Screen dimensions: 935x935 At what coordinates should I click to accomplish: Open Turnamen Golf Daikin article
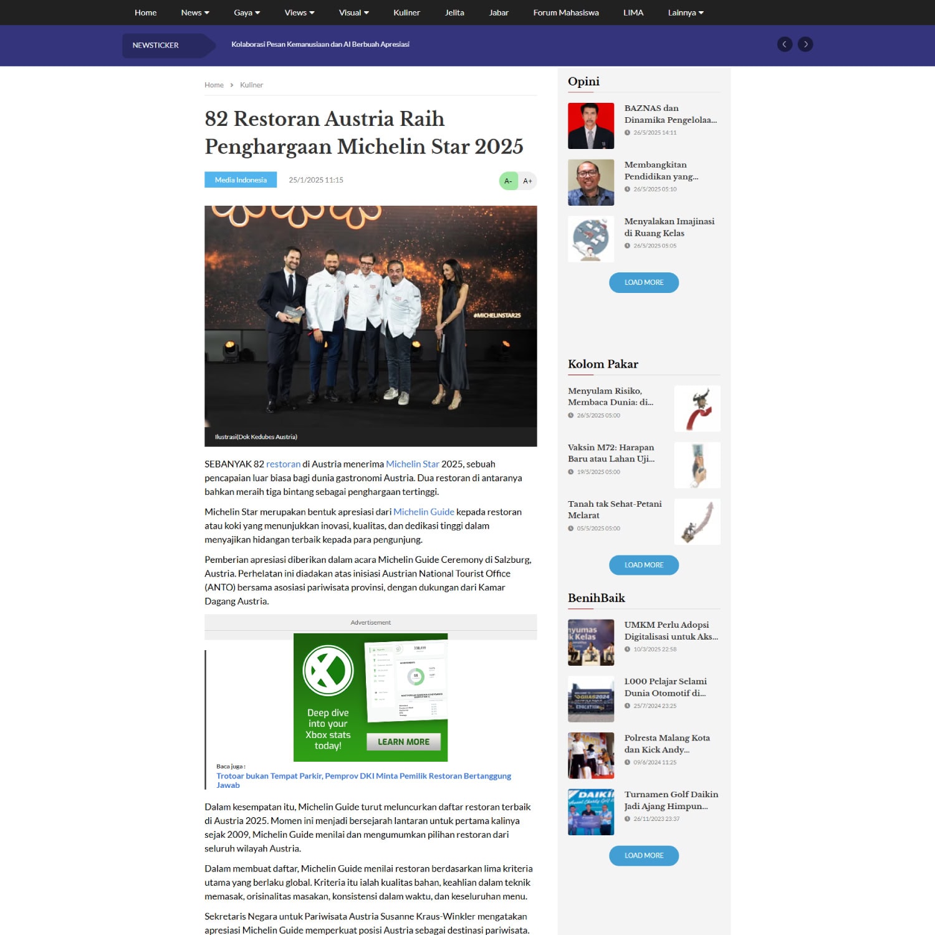click(671, 800)
